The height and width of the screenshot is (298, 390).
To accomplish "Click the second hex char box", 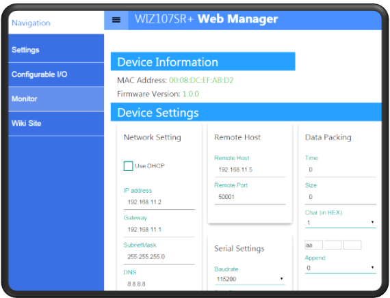I will [333, 245].
